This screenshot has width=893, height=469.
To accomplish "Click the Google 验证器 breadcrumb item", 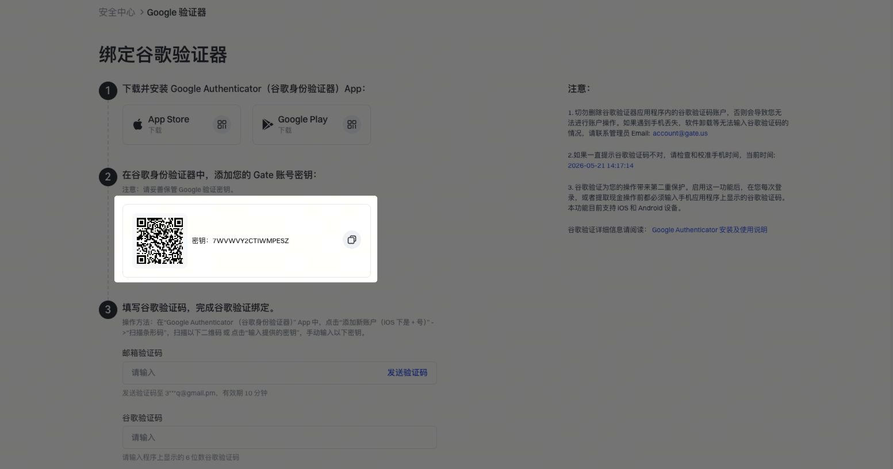I will point(177,12).
